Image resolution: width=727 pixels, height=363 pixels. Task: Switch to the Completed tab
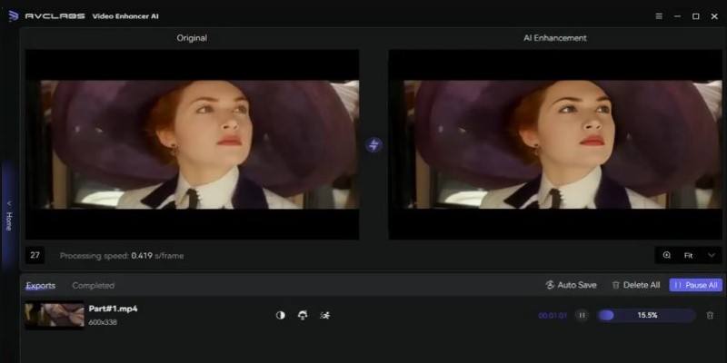tap(94, 286)
